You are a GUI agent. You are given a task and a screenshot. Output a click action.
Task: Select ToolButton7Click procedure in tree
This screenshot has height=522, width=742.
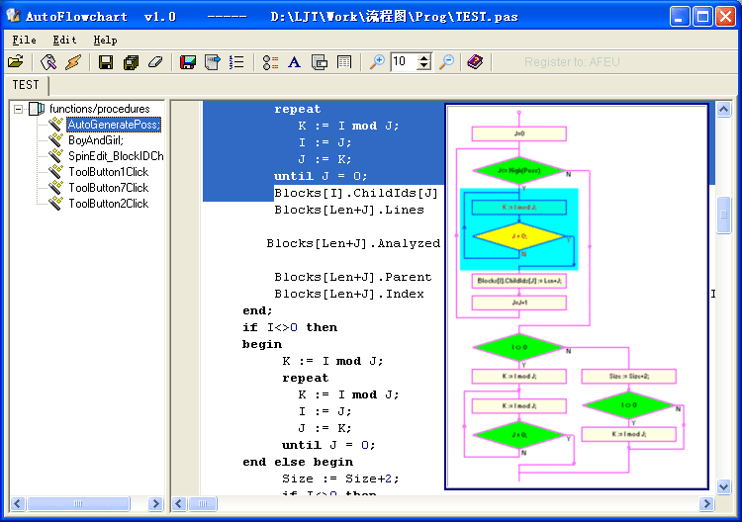[109, 188]
